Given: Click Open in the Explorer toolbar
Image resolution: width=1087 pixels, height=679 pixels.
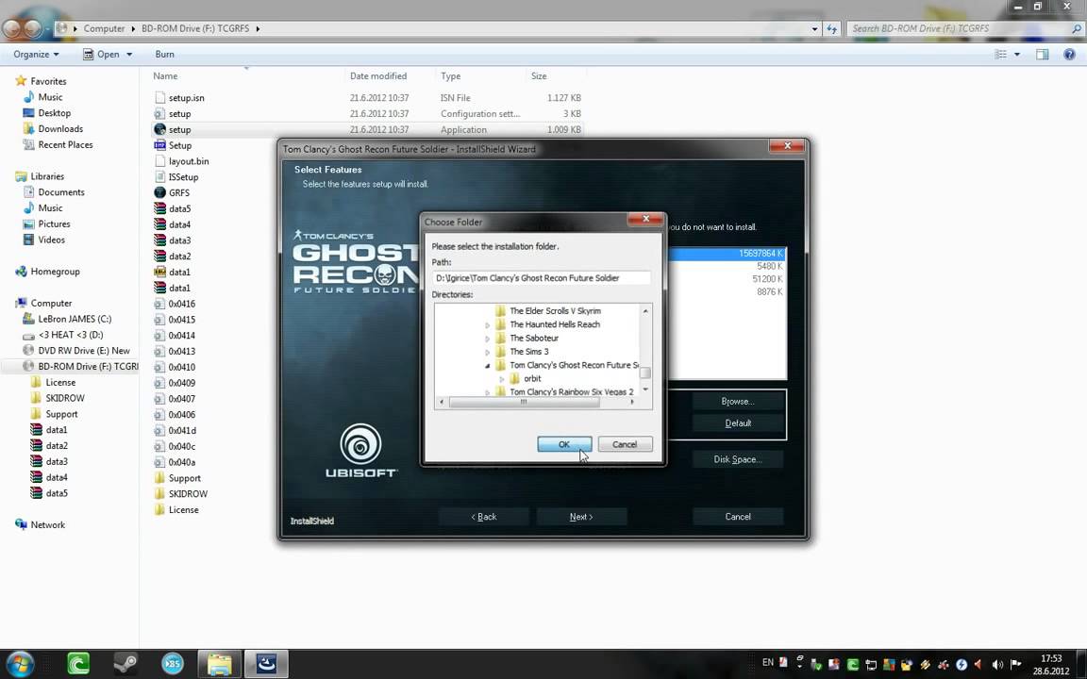Looking at the screenshot, I should [102, 54].
